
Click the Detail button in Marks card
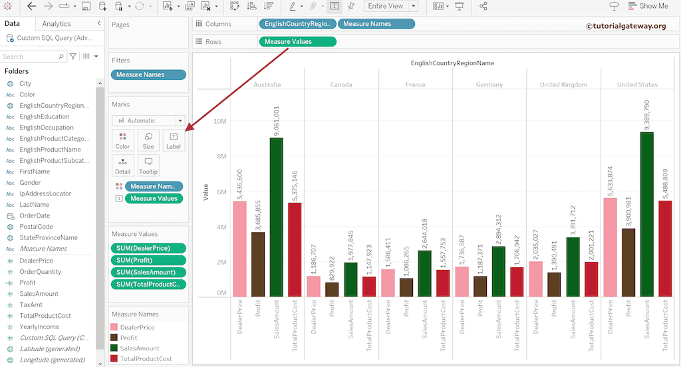[122, 166]
